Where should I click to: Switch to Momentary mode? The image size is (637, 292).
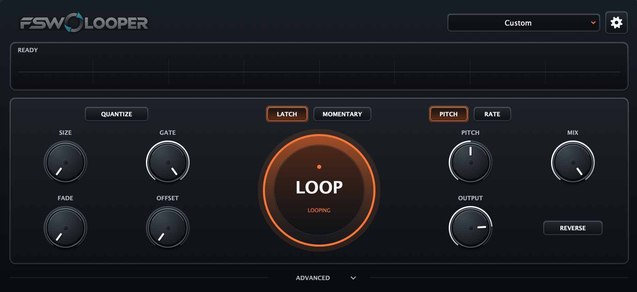click(x=342, y=114)
